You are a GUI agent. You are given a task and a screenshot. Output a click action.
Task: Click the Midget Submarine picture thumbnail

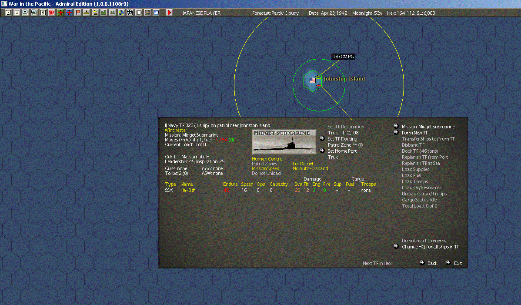(284, 142)
